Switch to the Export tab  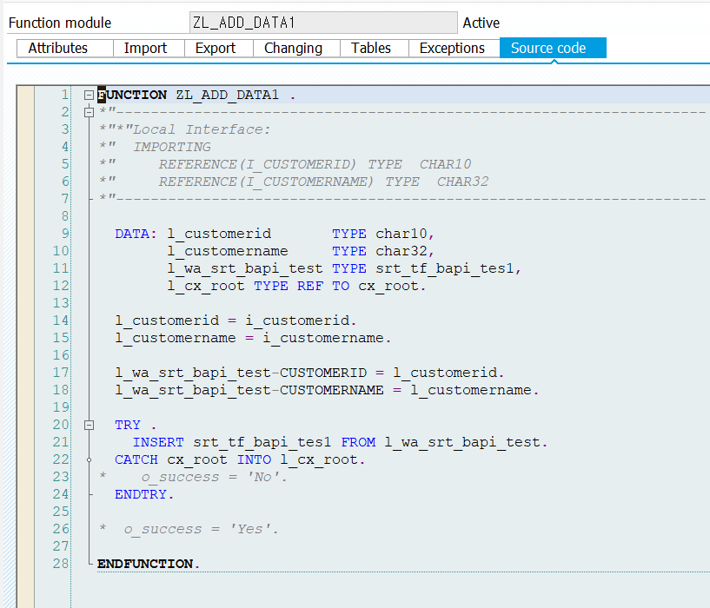pos(215,49)
